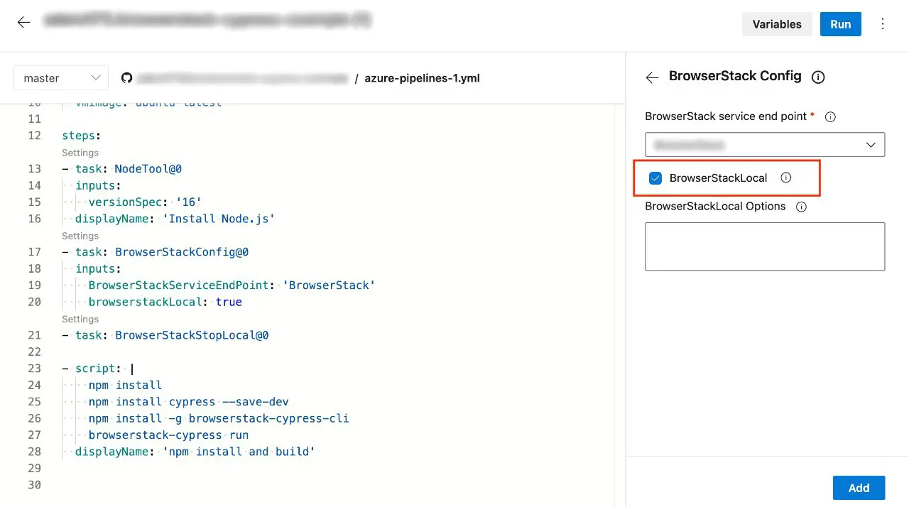Viewport: 909px width, 507px height.
Task: Expand the BrowserStack service end point dropdown
Action: pyautogui.click(x=765, y=145)
